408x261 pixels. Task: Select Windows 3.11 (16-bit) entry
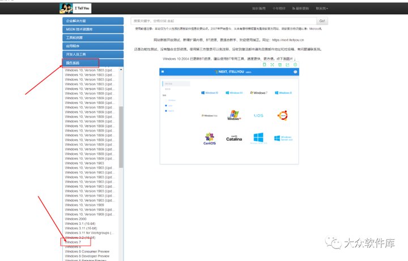(x=81, y=228)
